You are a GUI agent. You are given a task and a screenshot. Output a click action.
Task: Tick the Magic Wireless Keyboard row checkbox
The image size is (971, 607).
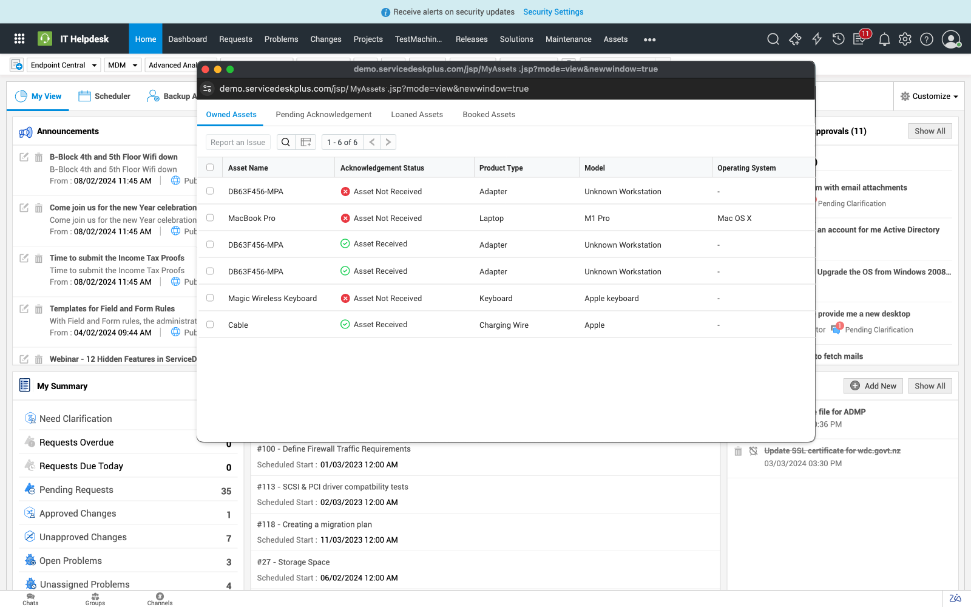(x=210, y=298)
